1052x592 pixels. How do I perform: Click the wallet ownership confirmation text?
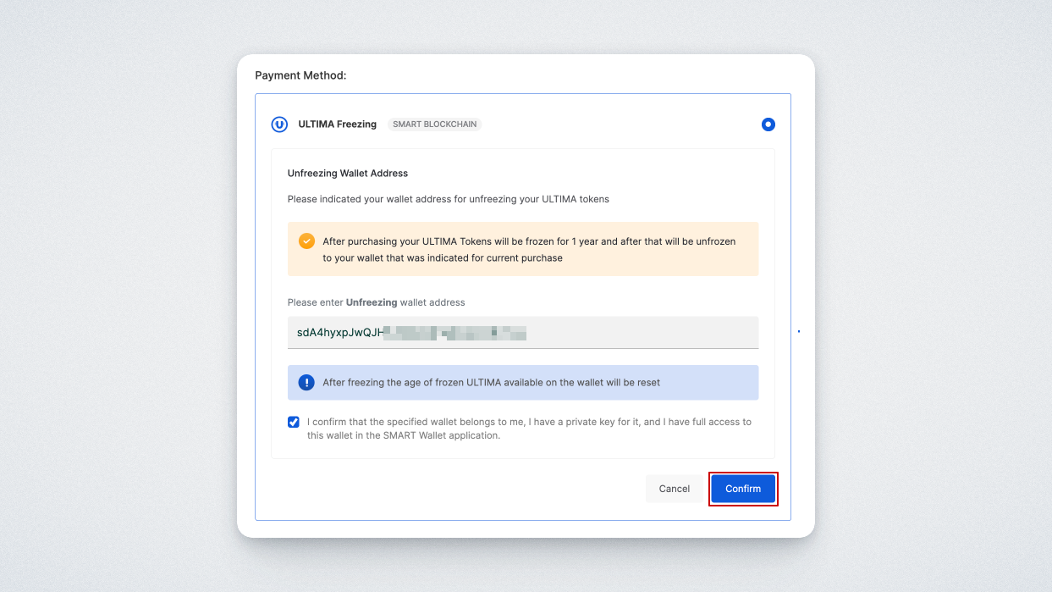click(x=529, y=429)
